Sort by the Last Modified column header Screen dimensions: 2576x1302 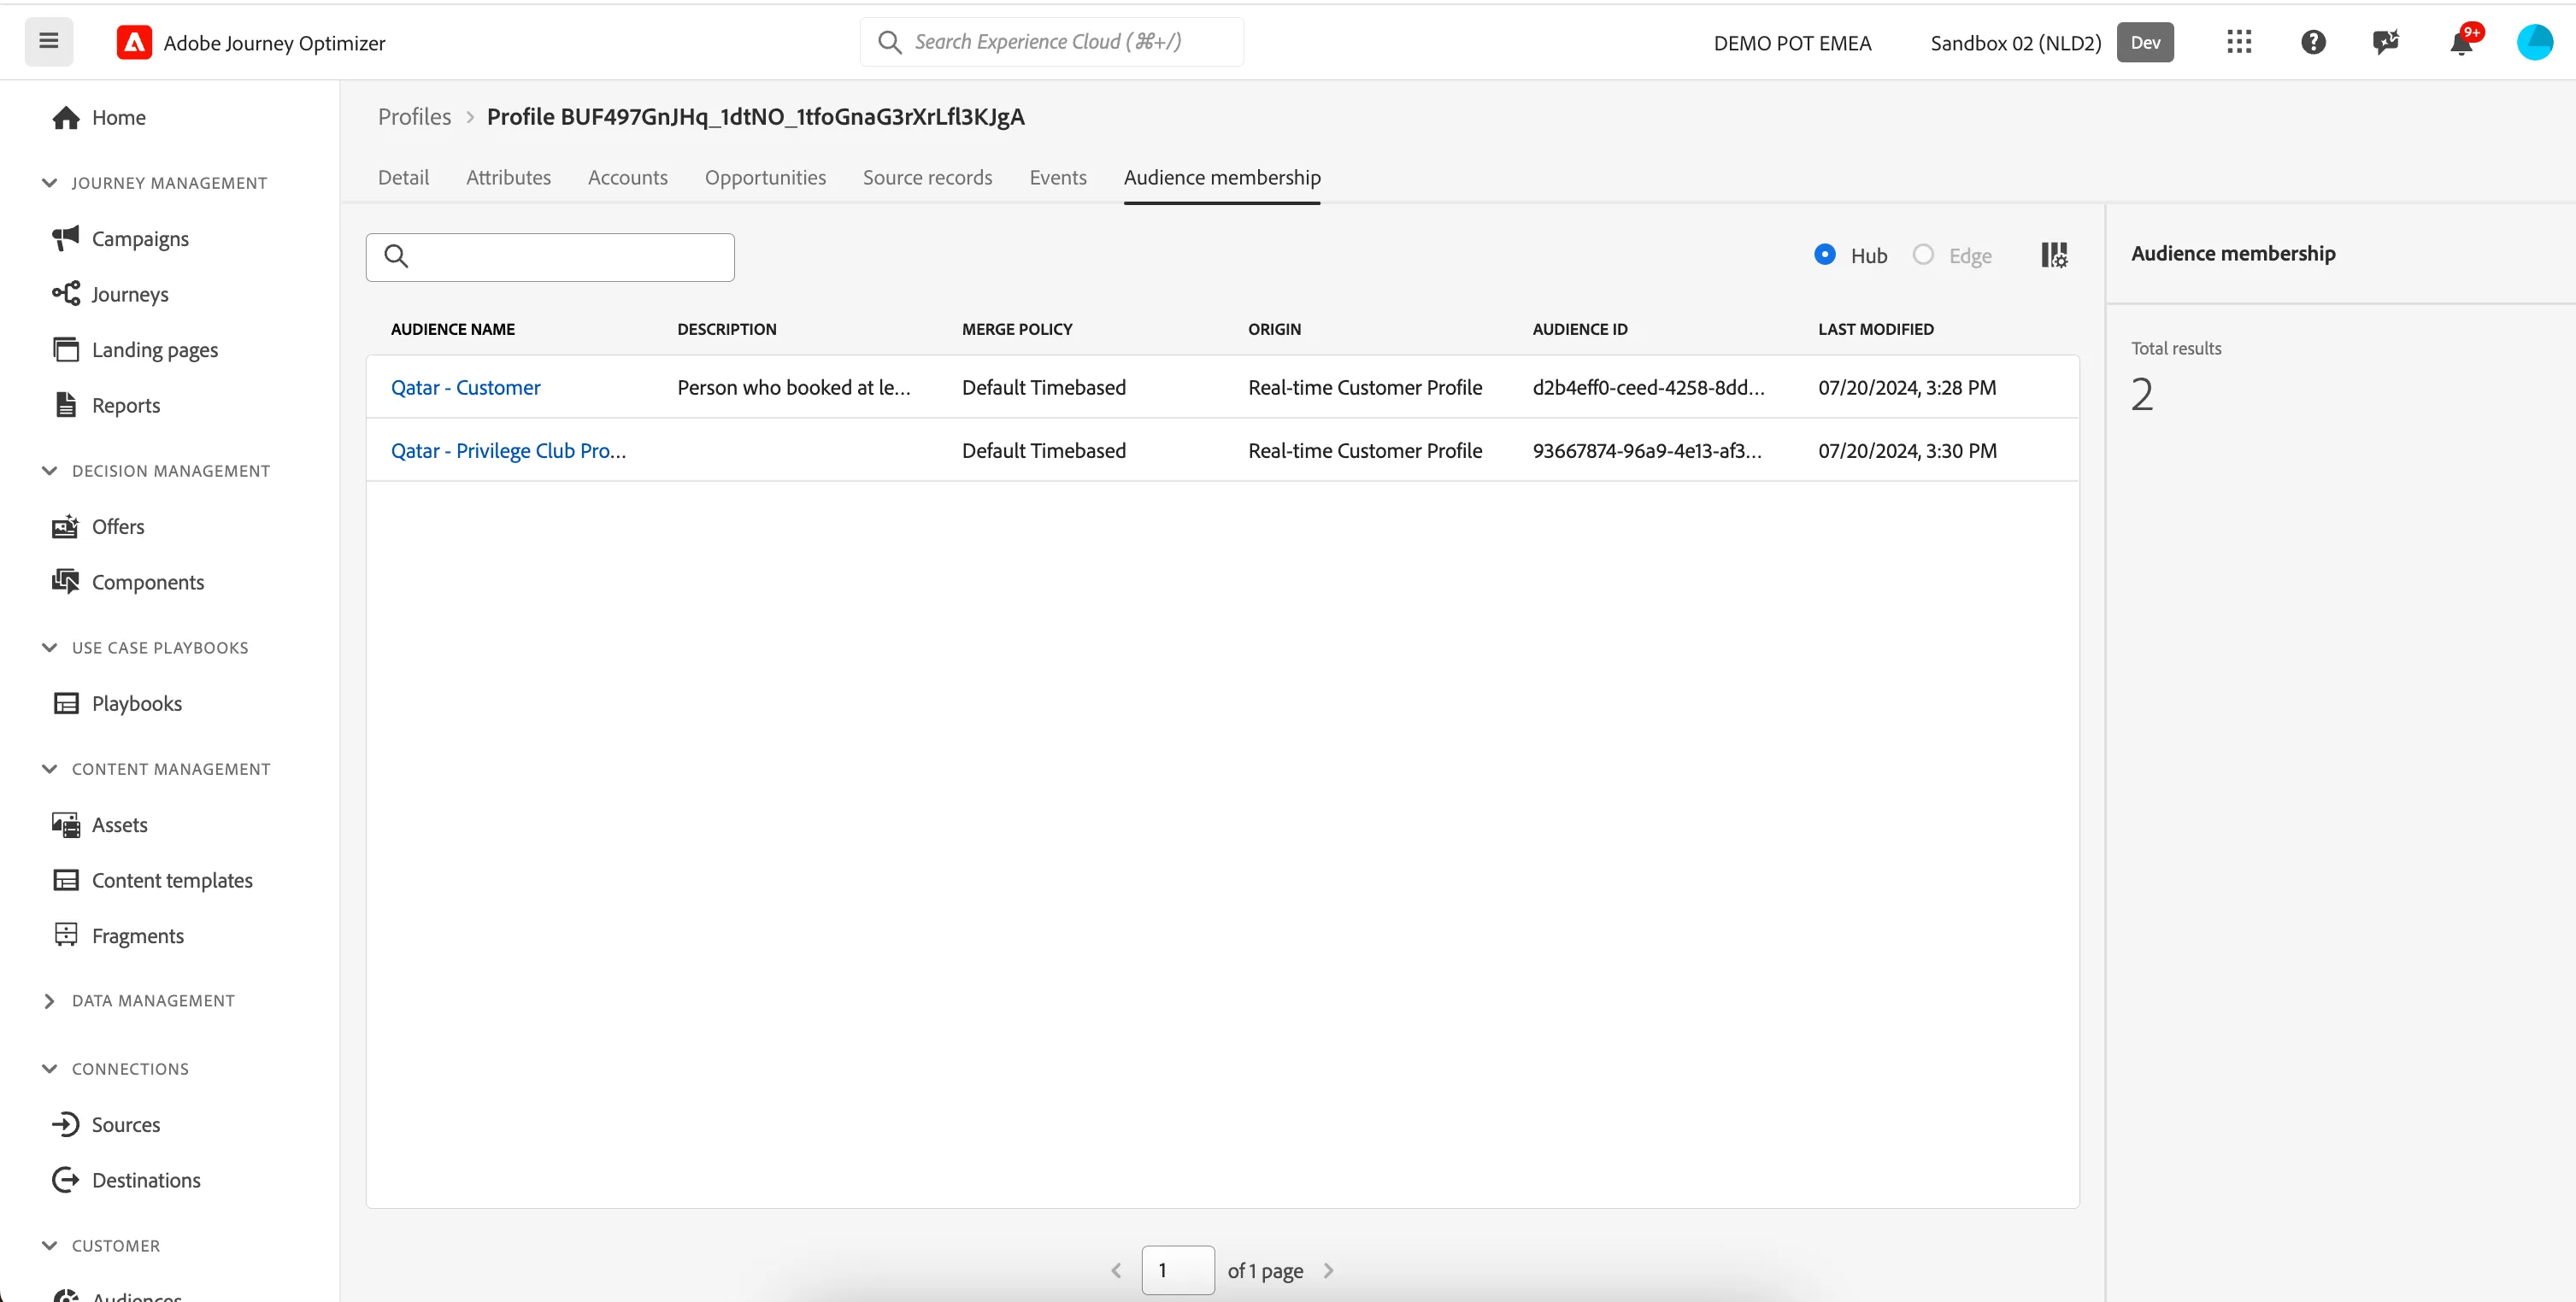coord(1875,329)
